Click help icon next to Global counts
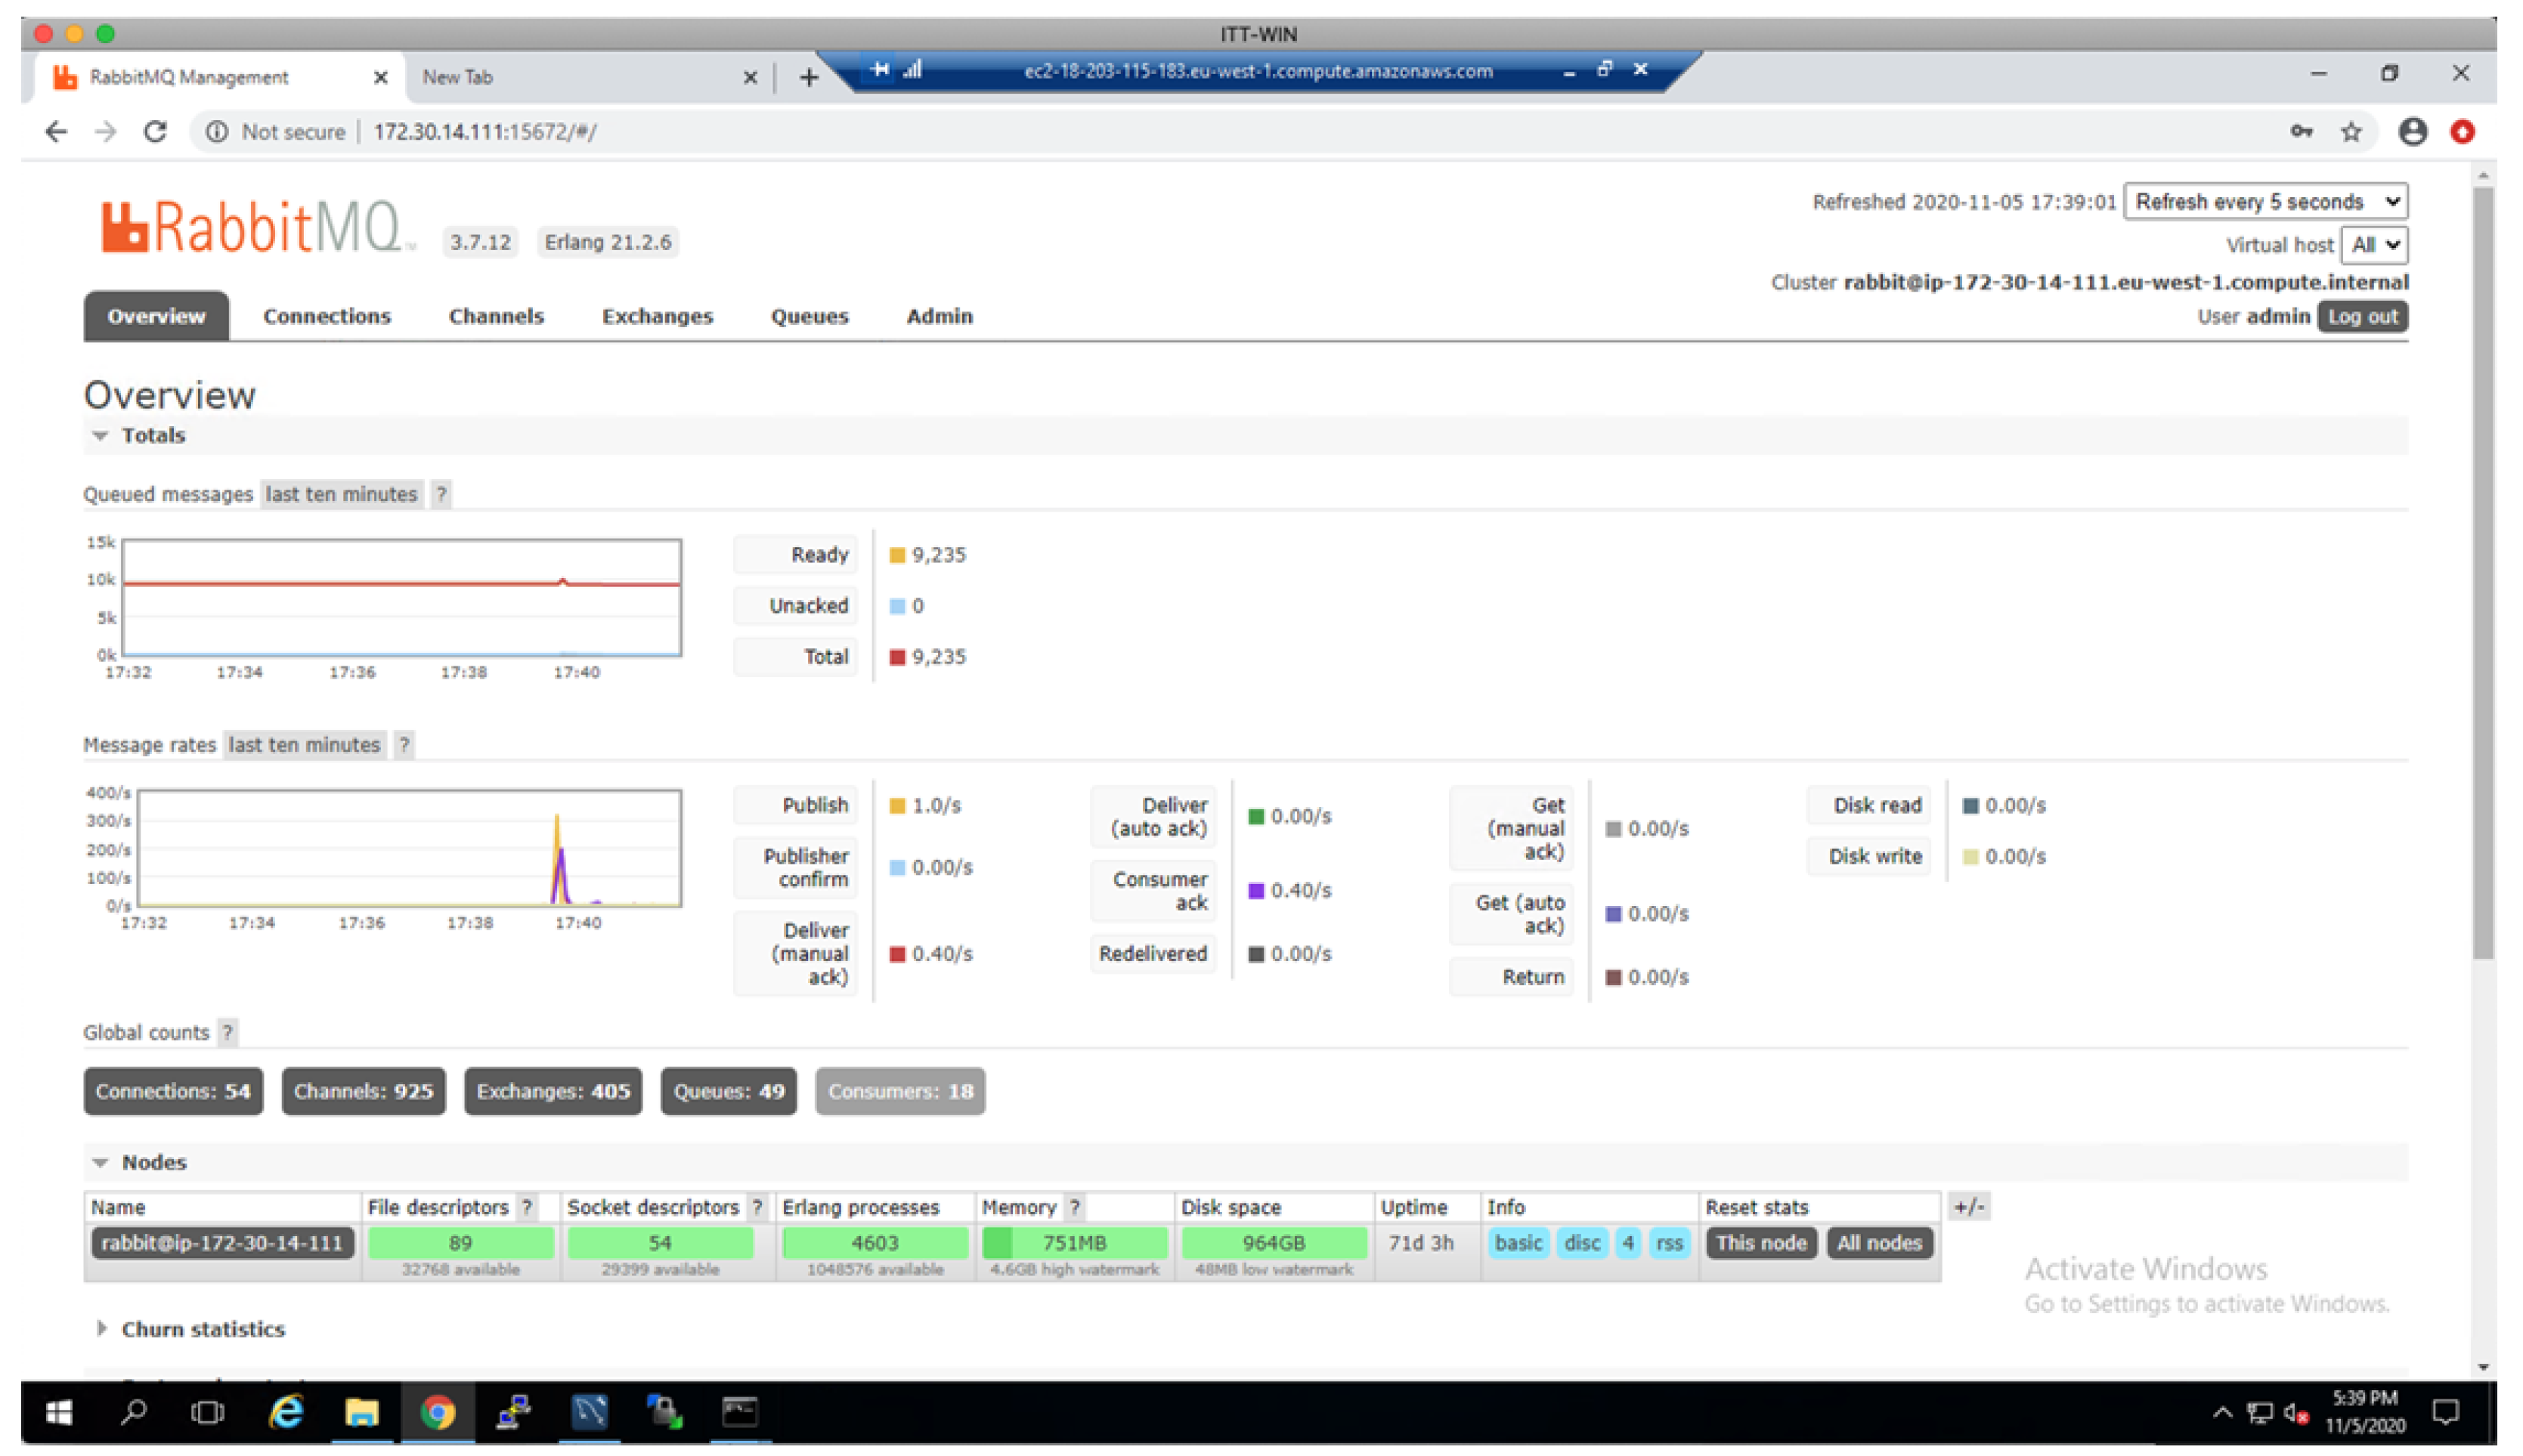The width and height of the screenshot is (2523, 1456). point(227,1033)
